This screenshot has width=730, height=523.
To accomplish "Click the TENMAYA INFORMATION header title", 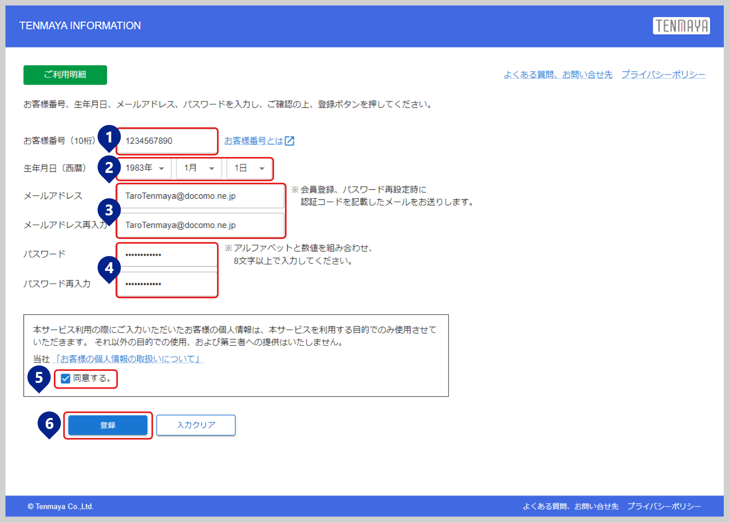I will (x=80, y=26).
